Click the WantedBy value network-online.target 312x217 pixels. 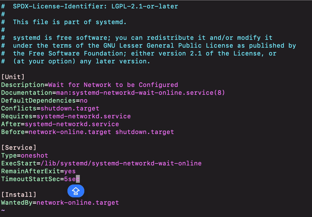(x=78, y=203)
